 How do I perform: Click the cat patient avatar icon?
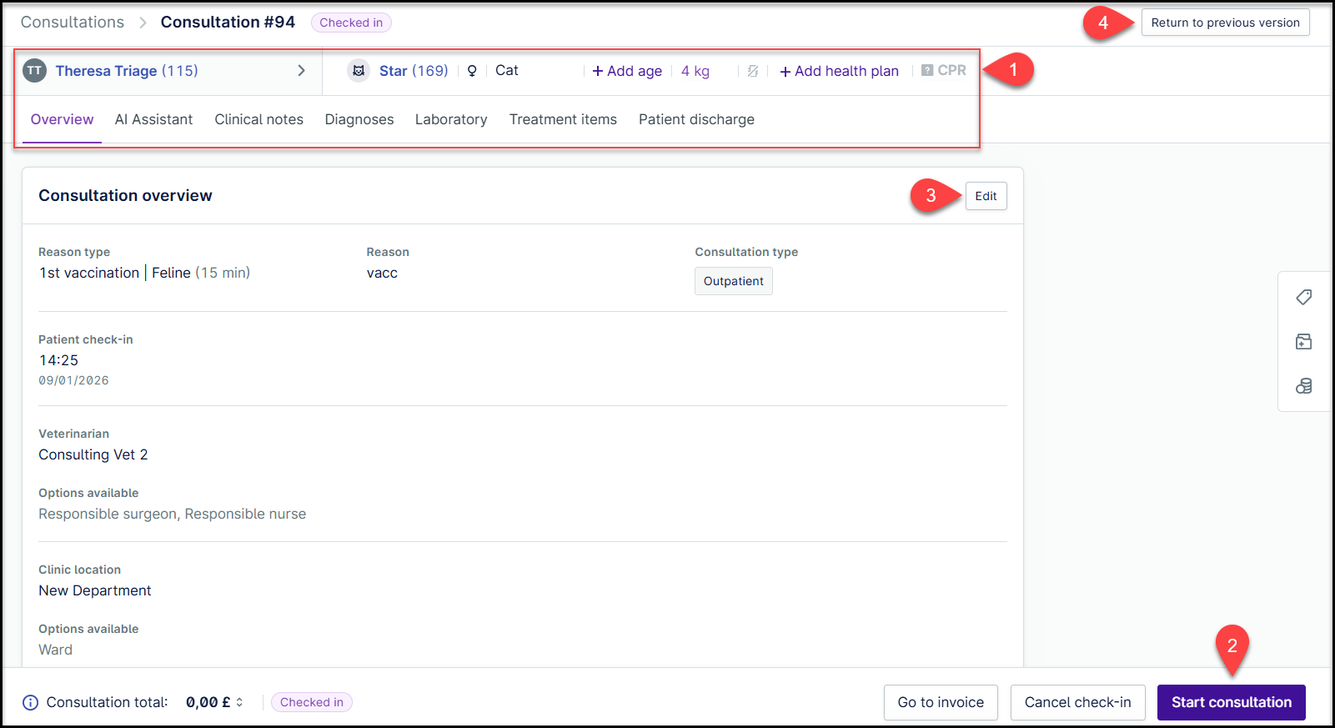click(359, 71)
